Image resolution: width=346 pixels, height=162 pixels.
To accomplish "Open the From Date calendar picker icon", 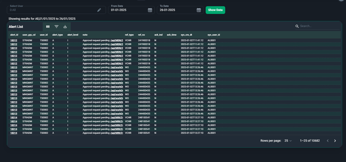I will pos(150,10).
